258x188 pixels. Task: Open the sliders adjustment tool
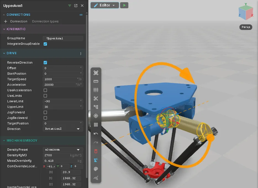pos(96,90)
